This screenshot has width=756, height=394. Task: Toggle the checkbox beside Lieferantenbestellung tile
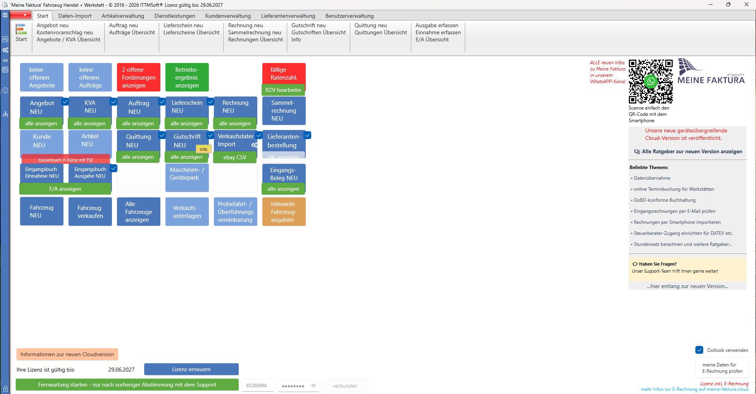pos(308,135)
